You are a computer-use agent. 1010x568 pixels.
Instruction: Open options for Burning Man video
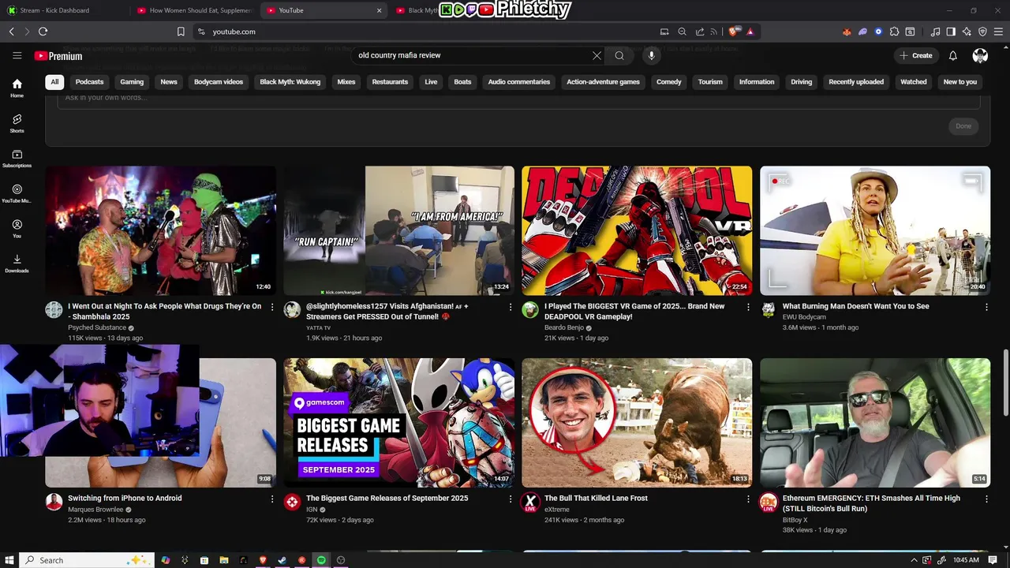pos(986,307)
